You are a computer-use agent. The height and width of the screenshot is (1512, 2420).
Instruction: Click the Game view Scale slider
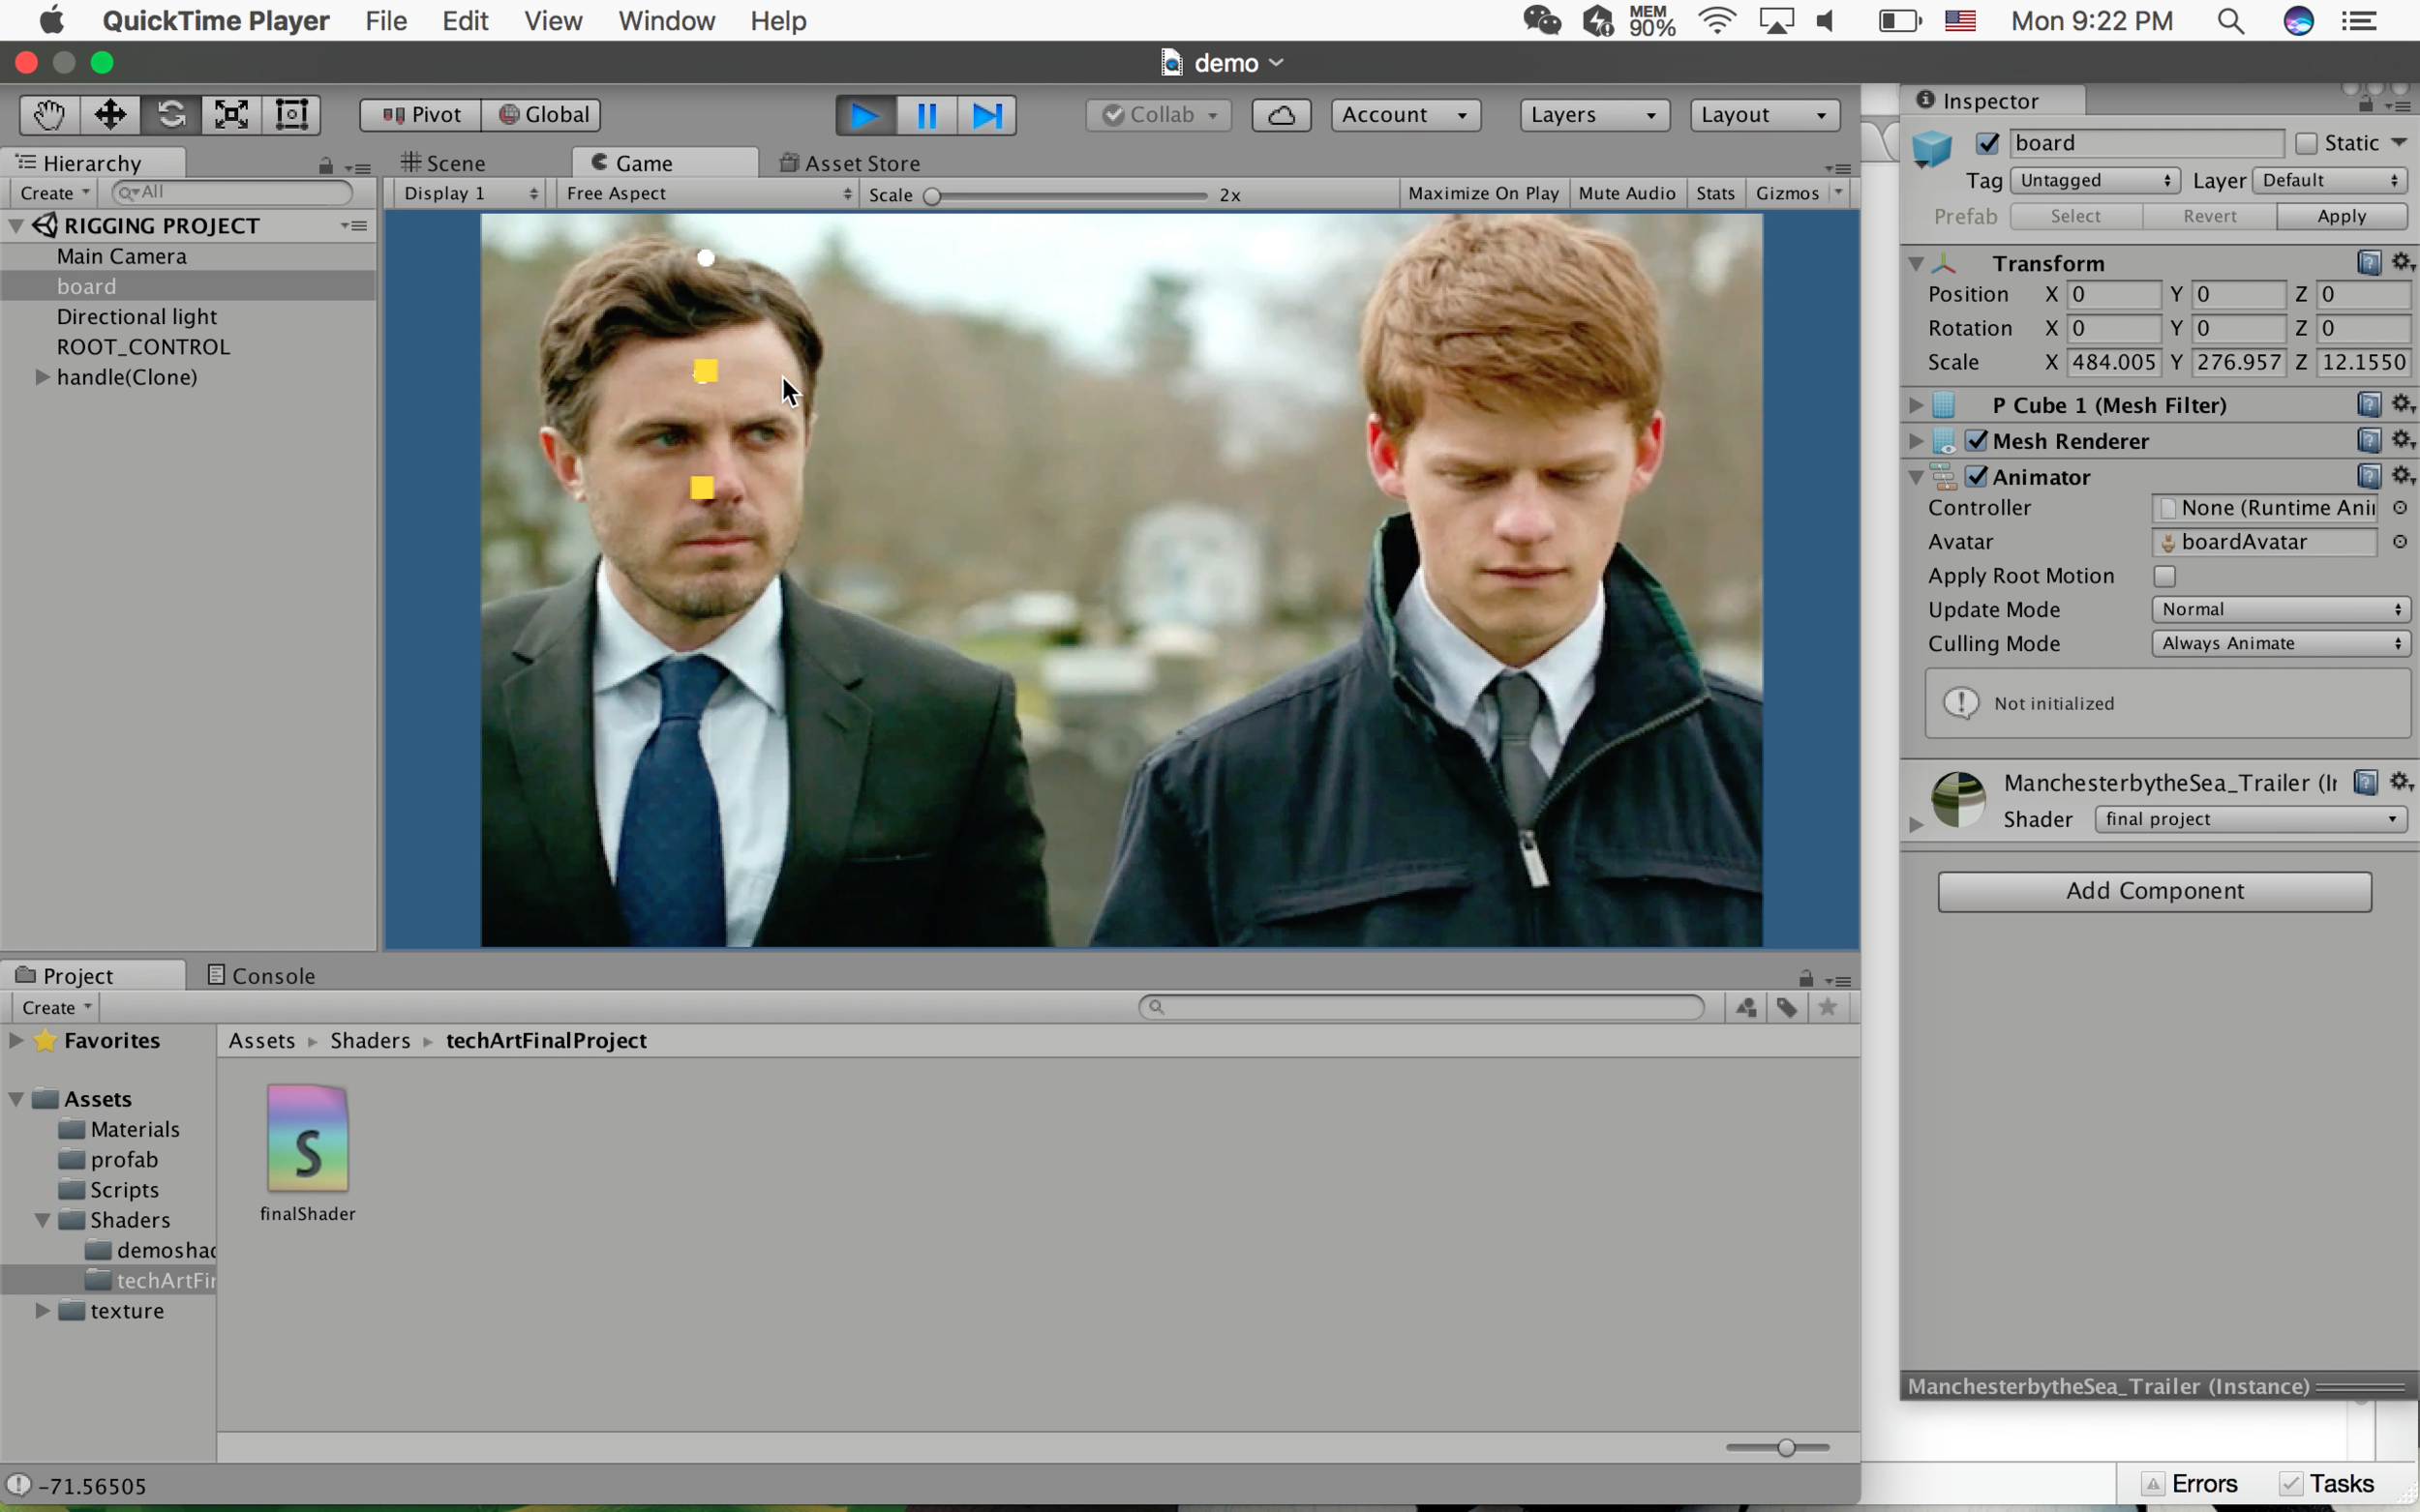tap(1069, 195)
